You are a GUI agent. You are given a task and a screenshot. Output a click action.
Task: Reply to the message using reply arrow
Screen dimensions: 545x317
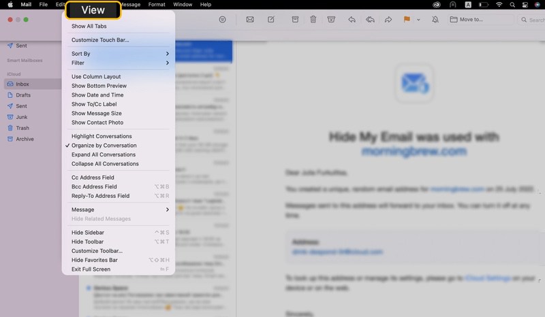click(352, 20)
